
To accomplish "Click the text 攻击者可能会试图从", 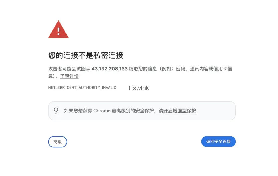I will point(69,69).
